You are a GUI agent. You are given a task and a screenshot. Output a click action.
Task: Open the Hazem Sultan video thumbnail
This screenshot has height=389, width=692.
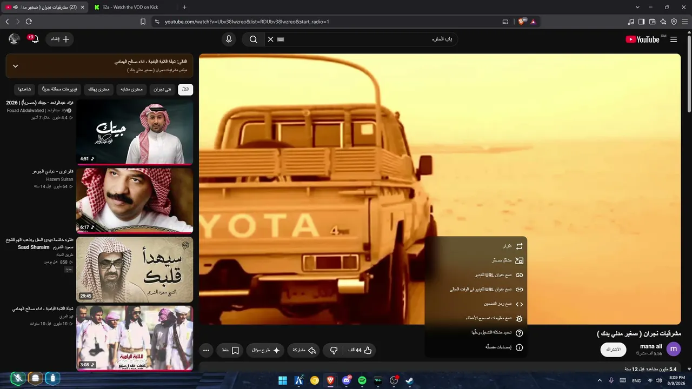(135, 200)
